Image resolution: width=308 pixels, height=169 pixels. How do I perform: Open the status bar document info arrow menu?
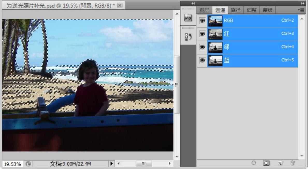click(112, 163)
